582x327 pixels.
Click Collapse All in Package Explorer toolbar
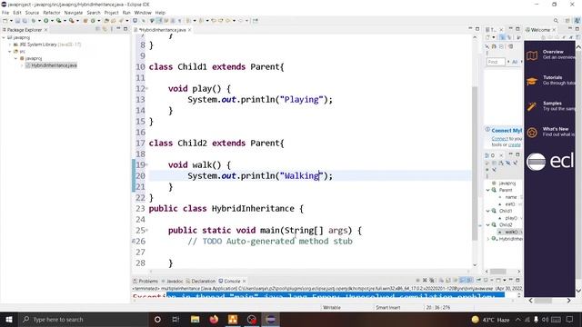click(x=98, y=29)
